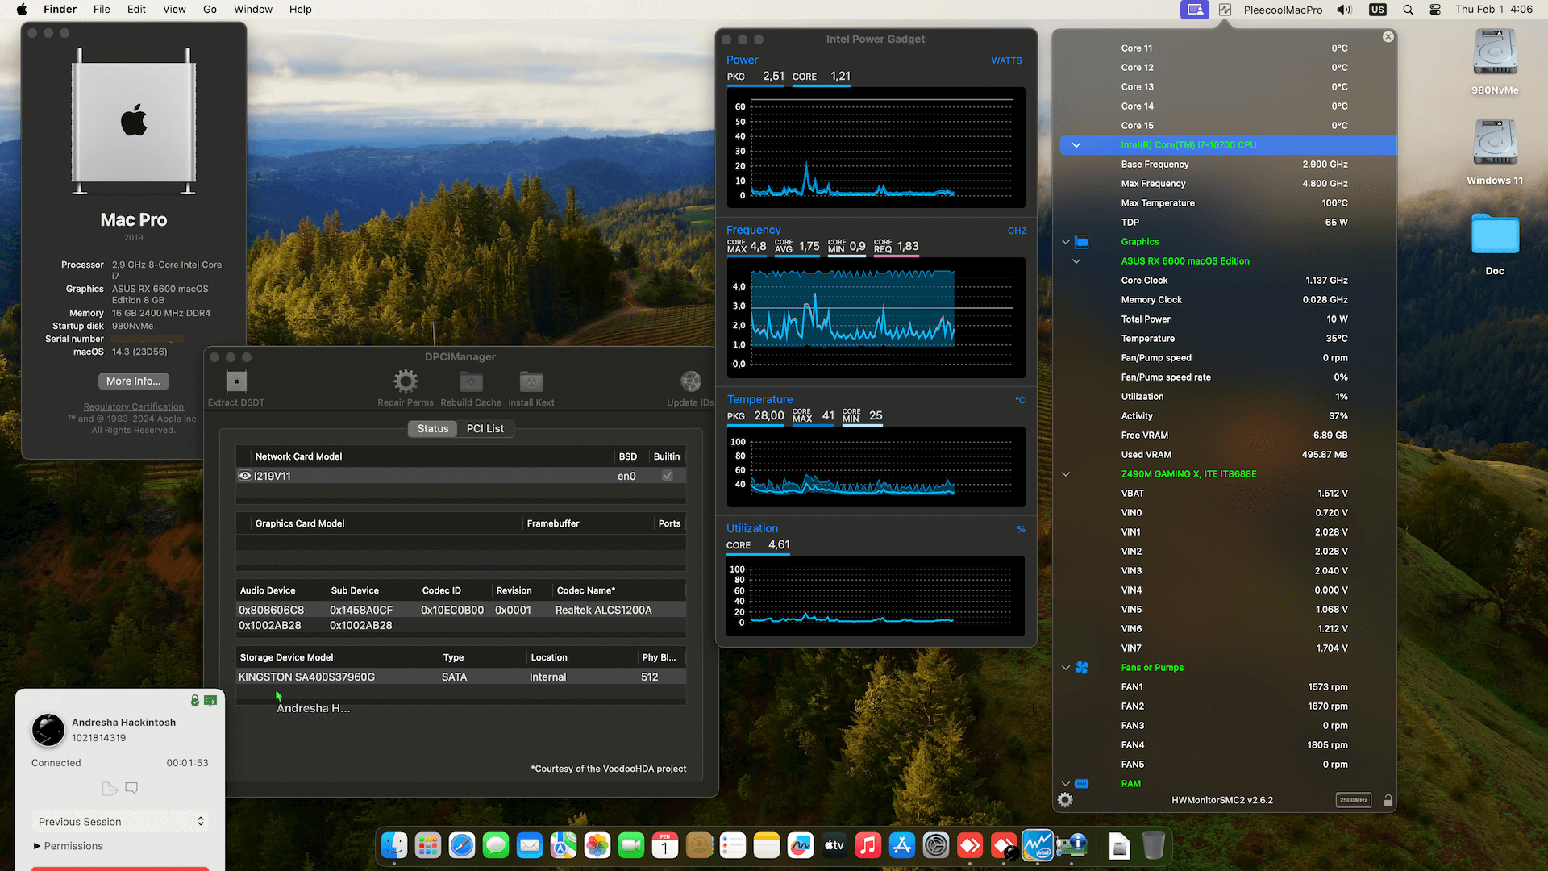Collapse the RAM section in HWMonitor
This screenshot has height=871, width=1548.
pos(1066,784)
